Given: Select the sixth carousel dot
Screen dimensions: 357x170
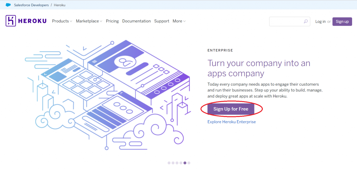Looking at the screenshot, I should click(x=189, y=163).
